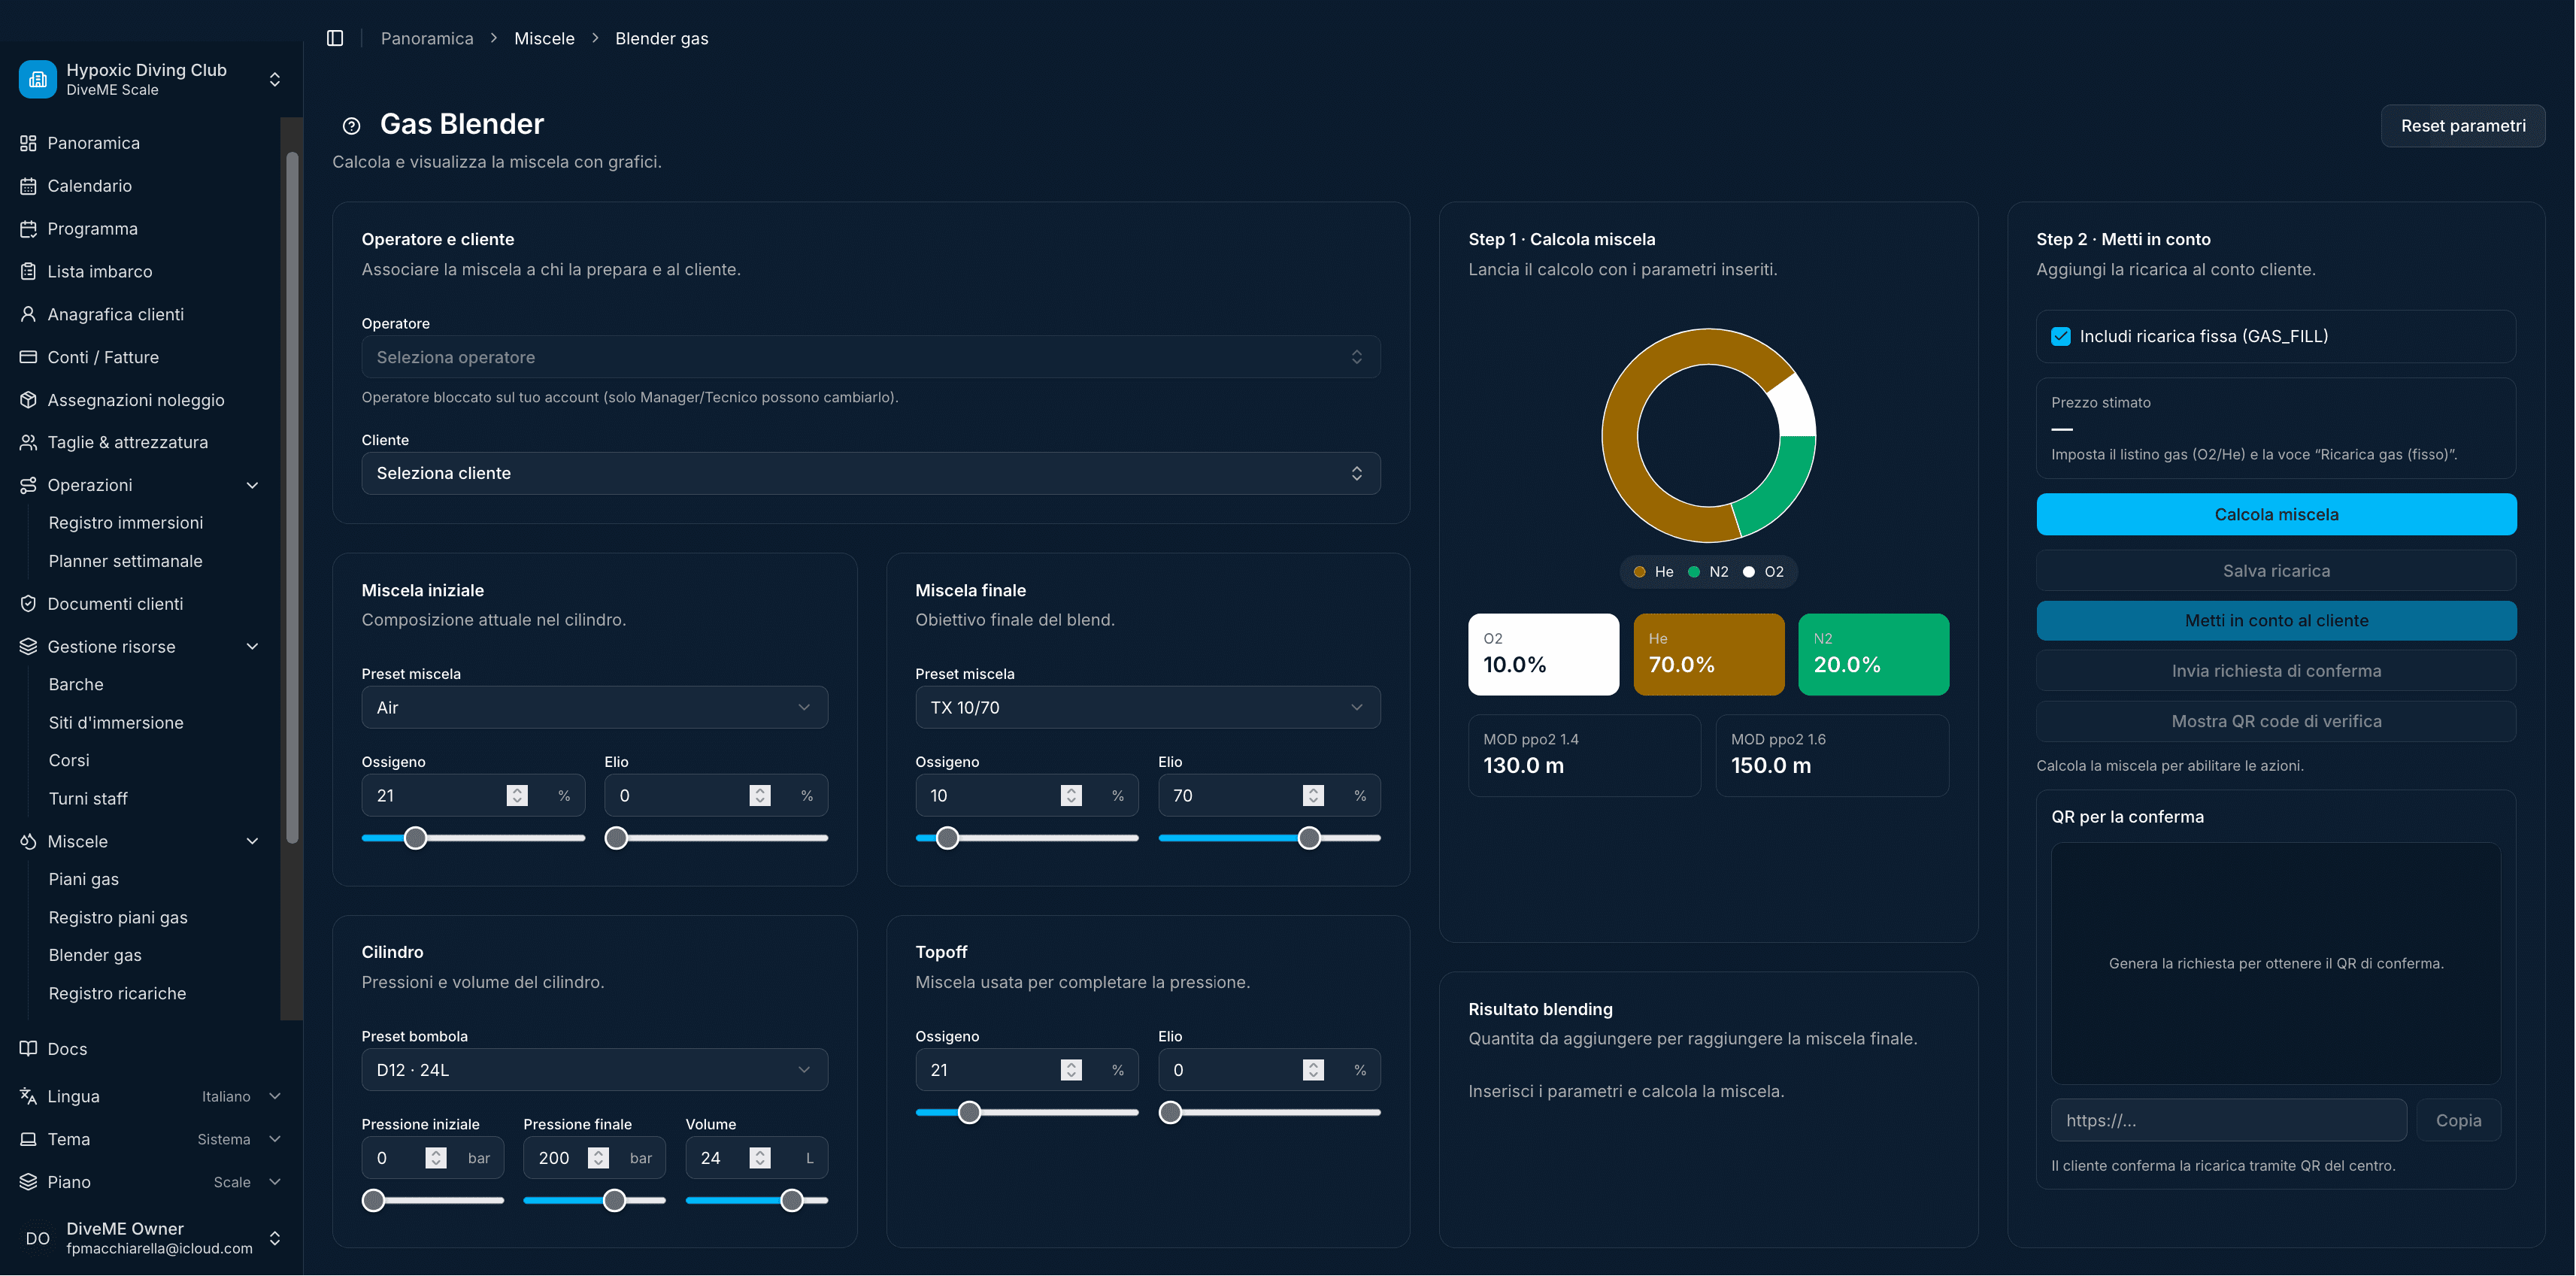Screen dimensions: 2576x1276
Task: Click the Calcola miscela button
Action: (x=2276, y=515)
